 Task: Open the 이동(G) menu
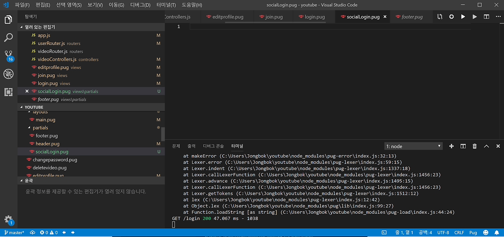tap(116, 5)
